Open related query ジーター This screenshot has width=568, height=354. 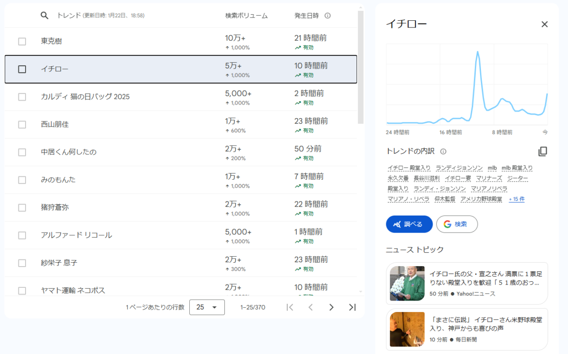[x=517, y=178]
